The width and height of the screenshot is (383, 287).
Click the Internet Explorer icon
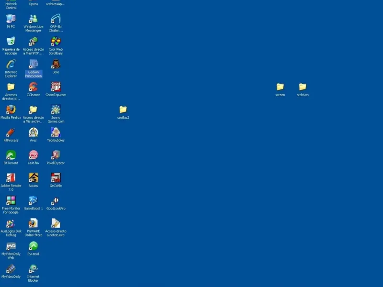pos(11,64)
